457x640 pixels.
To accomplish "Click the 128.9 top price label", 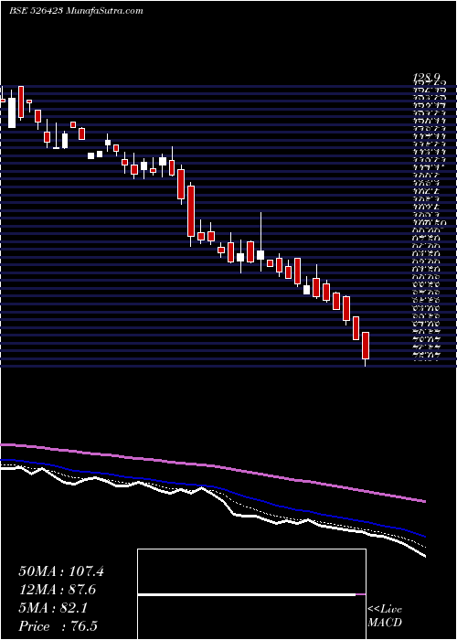I will click(427, 77).
